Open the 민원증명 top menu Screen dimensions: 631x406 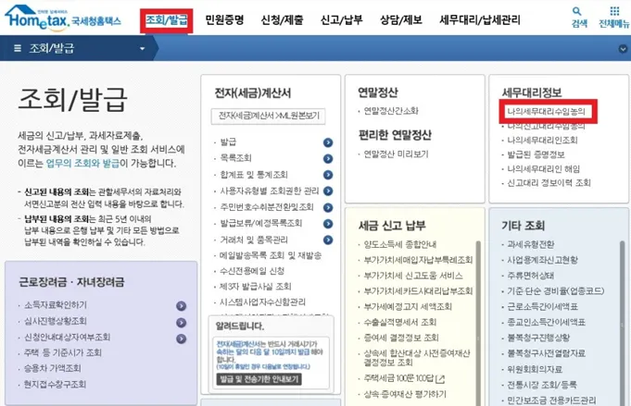point(224,19)
